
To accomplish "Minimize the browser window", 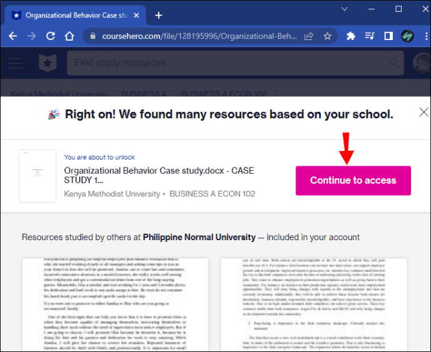I will 372,9.
